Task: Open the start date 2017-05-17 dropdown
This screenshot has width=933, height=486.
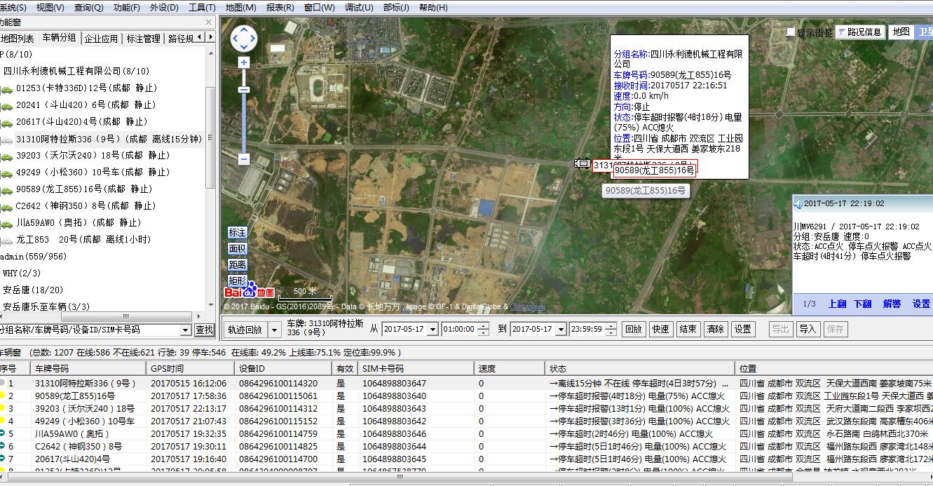Action: [x=432, y=330]
